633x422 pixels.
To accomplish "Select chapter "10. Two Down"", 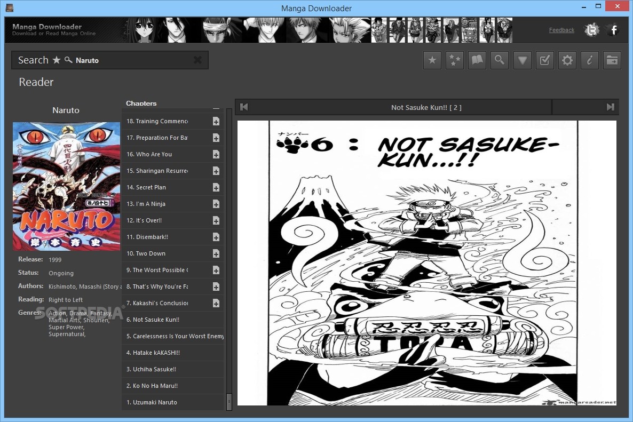I will click(173, 253).
